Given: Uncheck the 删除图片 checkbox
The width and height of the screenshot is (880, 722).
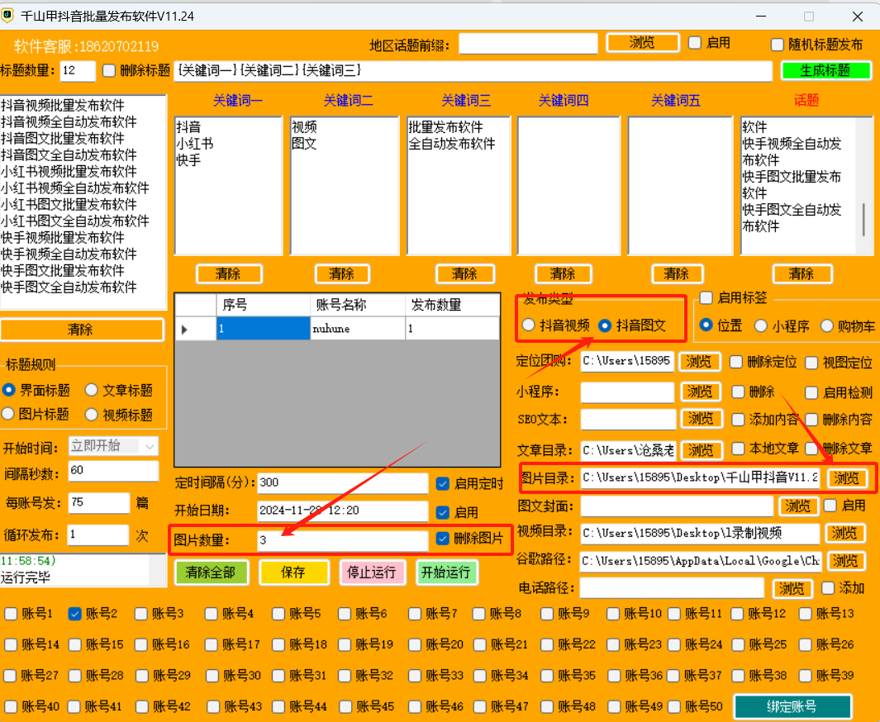Looking at the screenshot, I should click(x=443, y=539).
